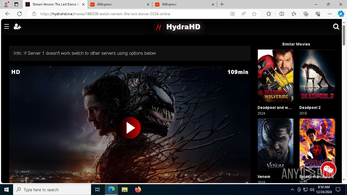Click the Similar Movies heading
This screenshot has width=347, height=195.
point(296,44)
